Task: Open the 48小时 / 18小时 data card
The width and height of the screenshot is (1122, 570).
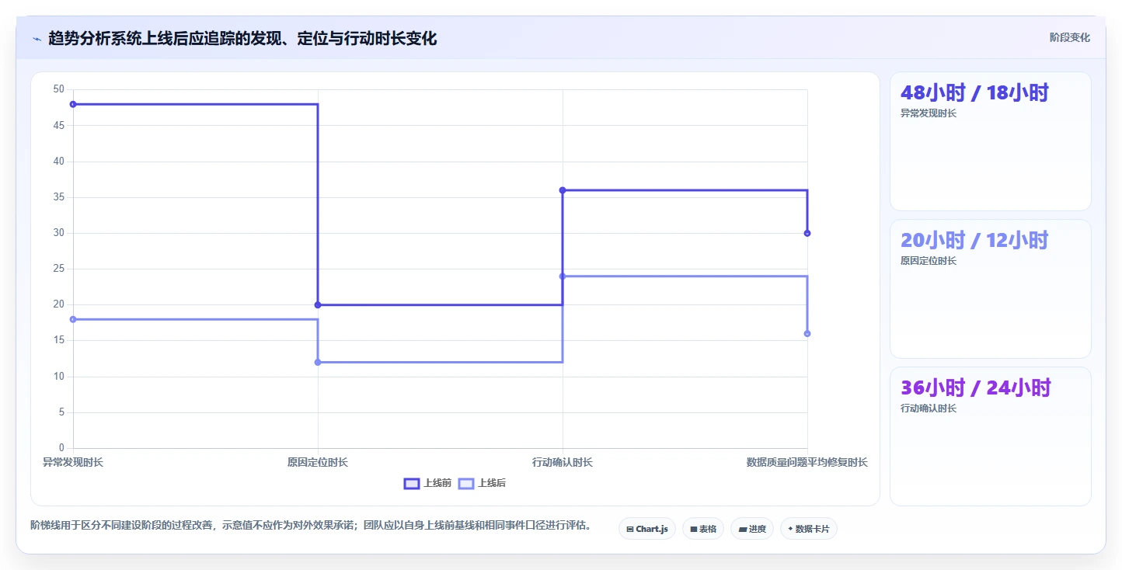Action: [x=991, y=141]
